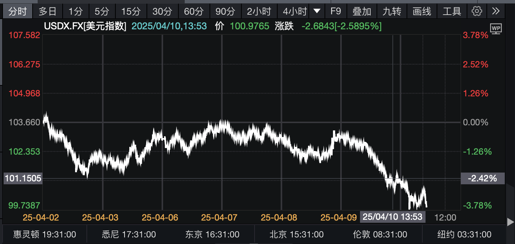The image size is (515, 244).
Task: Open the timeframe dropdown triangle
Action: point(317,11)
